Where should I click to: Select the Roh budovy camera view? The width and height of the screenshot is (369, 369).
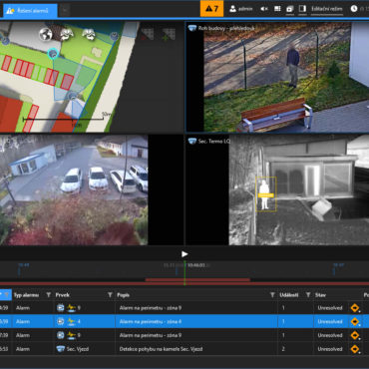click(x=277, y=77)
